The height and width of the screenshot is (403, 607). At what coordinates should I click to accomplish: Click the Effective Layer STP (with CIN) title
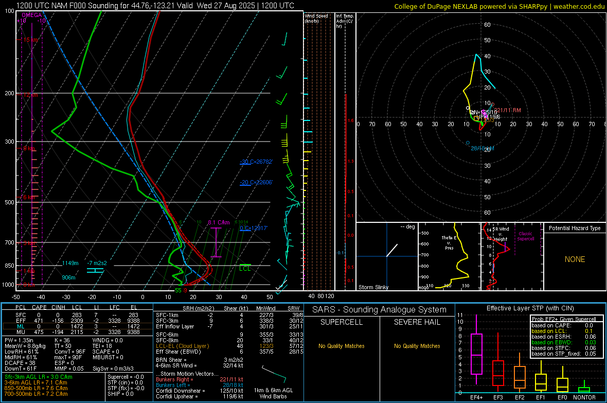tap(530, 308)
